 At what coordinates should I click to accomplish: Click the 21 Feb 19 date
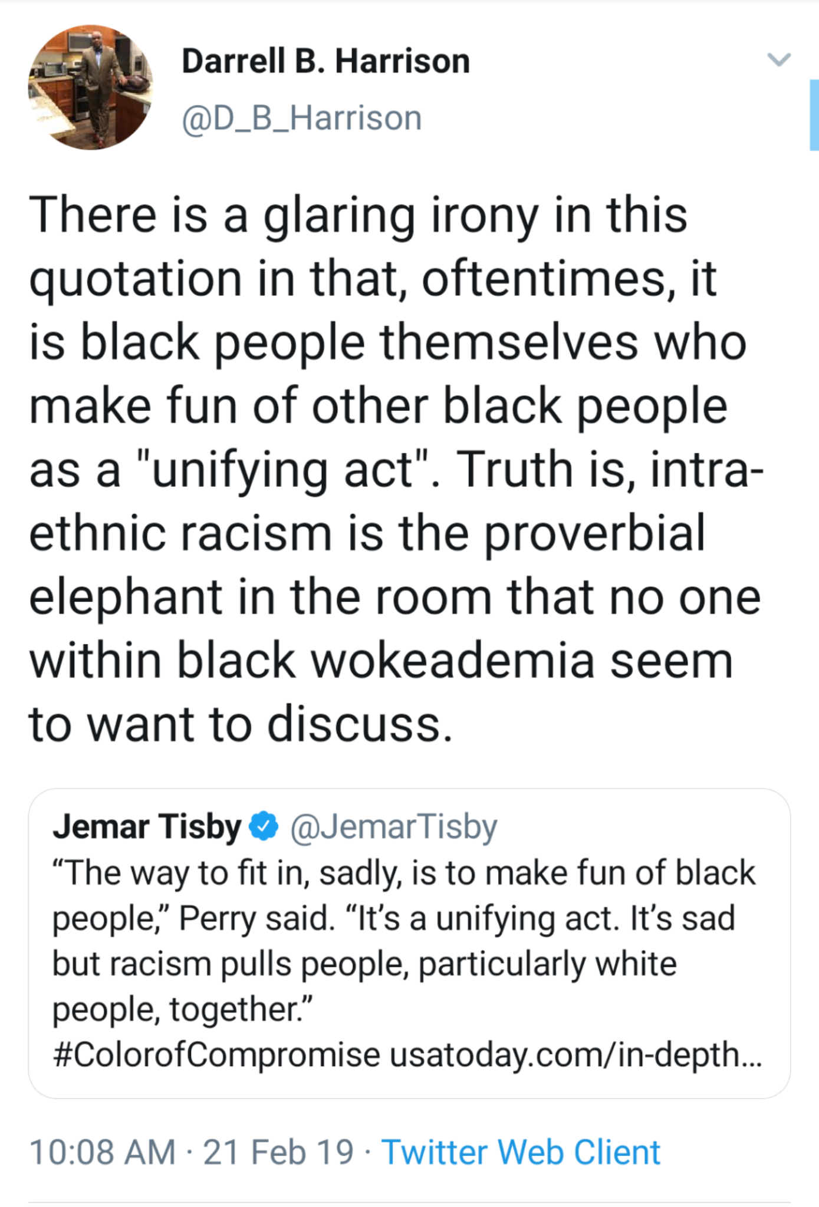pos(278,1152)
